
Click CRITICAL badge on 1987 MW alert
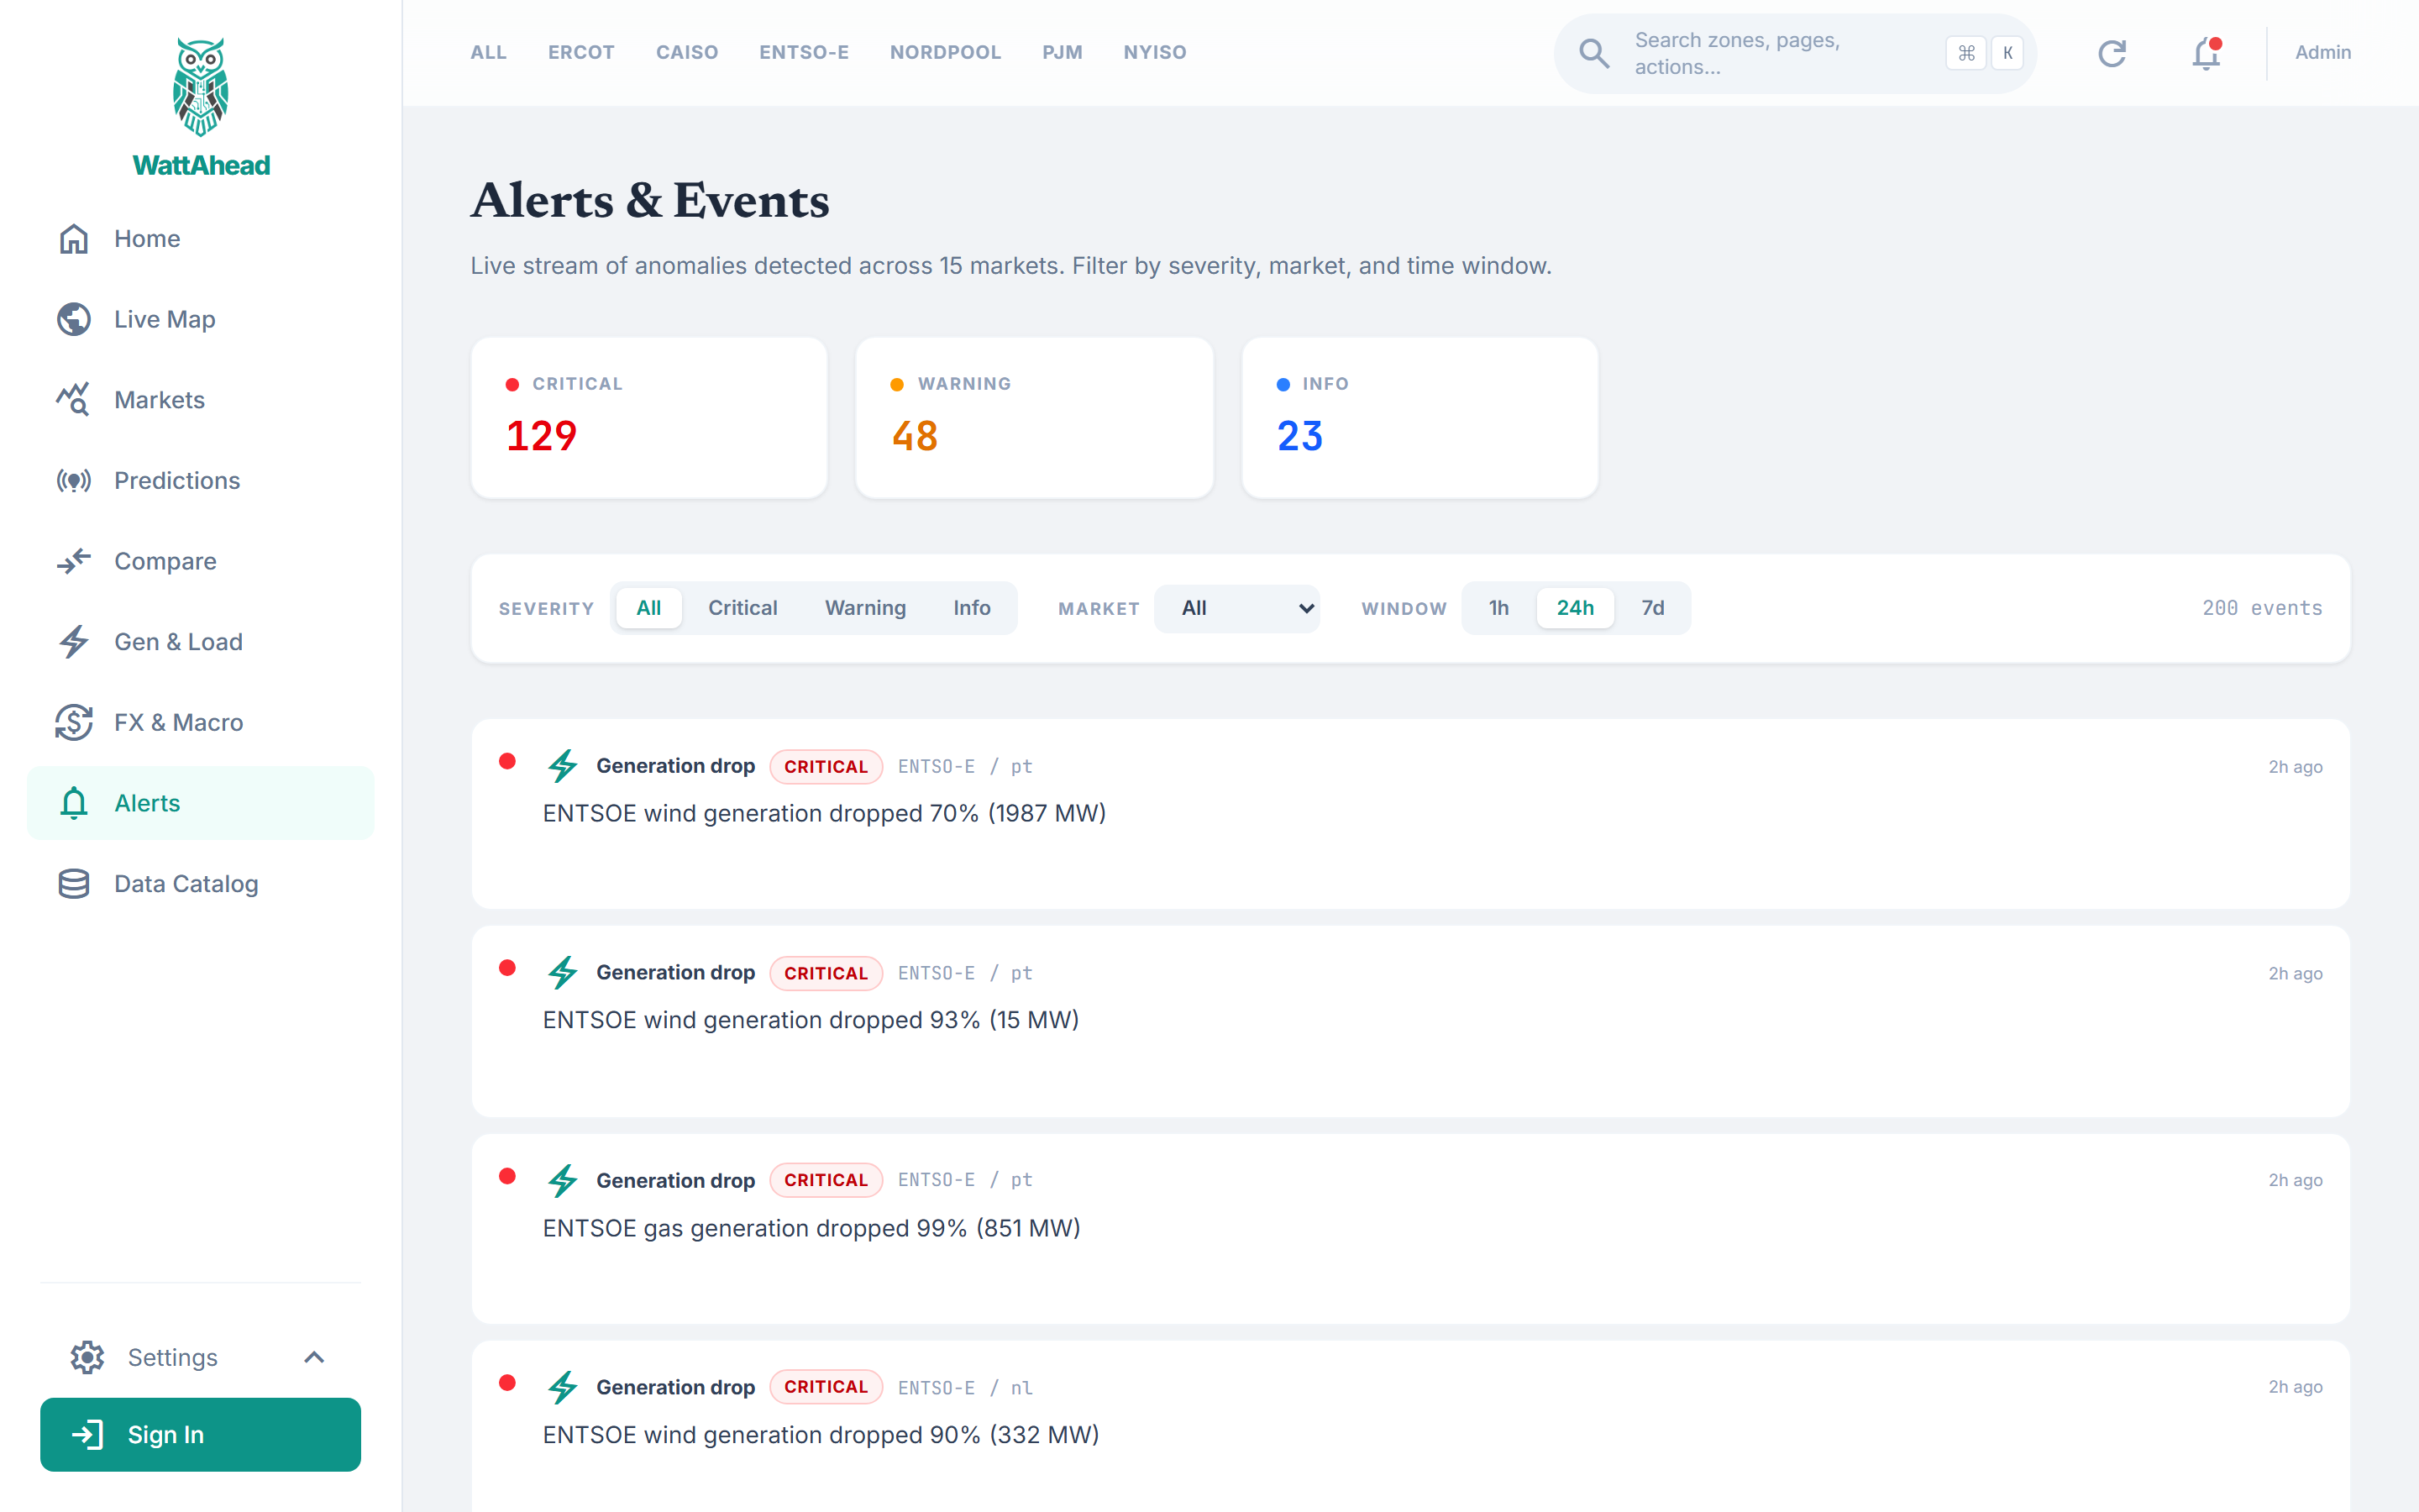[826, 766]
